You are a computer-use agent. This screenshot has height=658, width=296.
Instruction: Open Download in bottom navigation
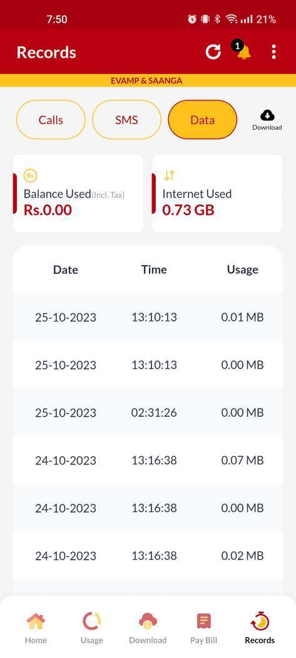(x=148, y=628)
